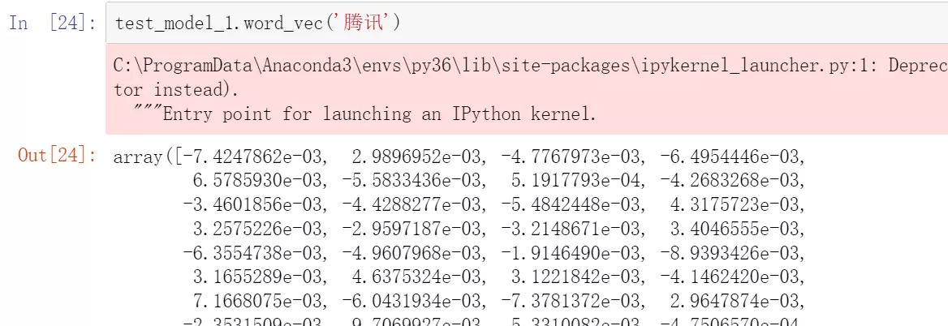Click the pink deprecation warning output area

[527, 88]
